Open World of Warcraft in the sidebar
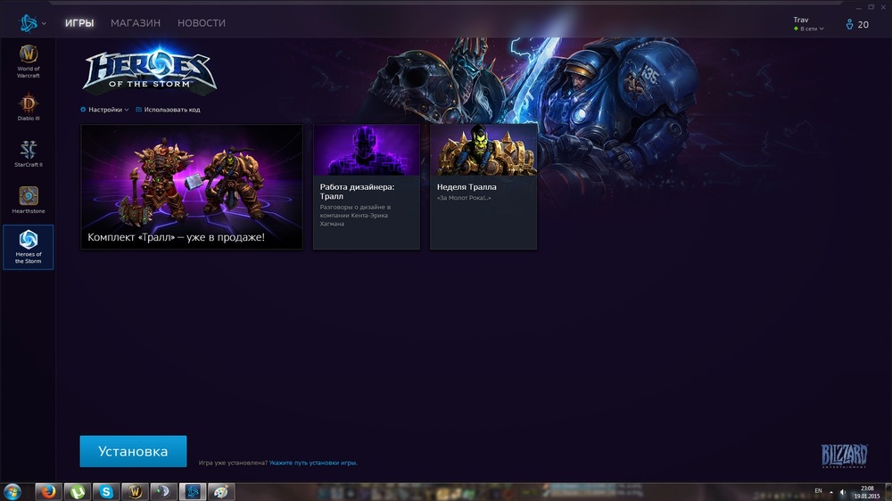The width and height of the screenshot is (892, 501). click(29, 59)
